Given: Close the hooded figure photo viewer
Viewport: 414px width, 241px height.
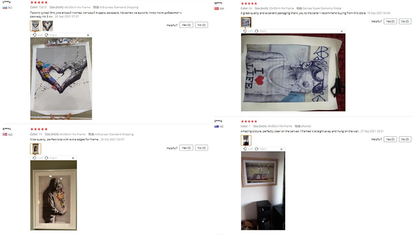Looking at the screenshot, I should click(73, 158).
